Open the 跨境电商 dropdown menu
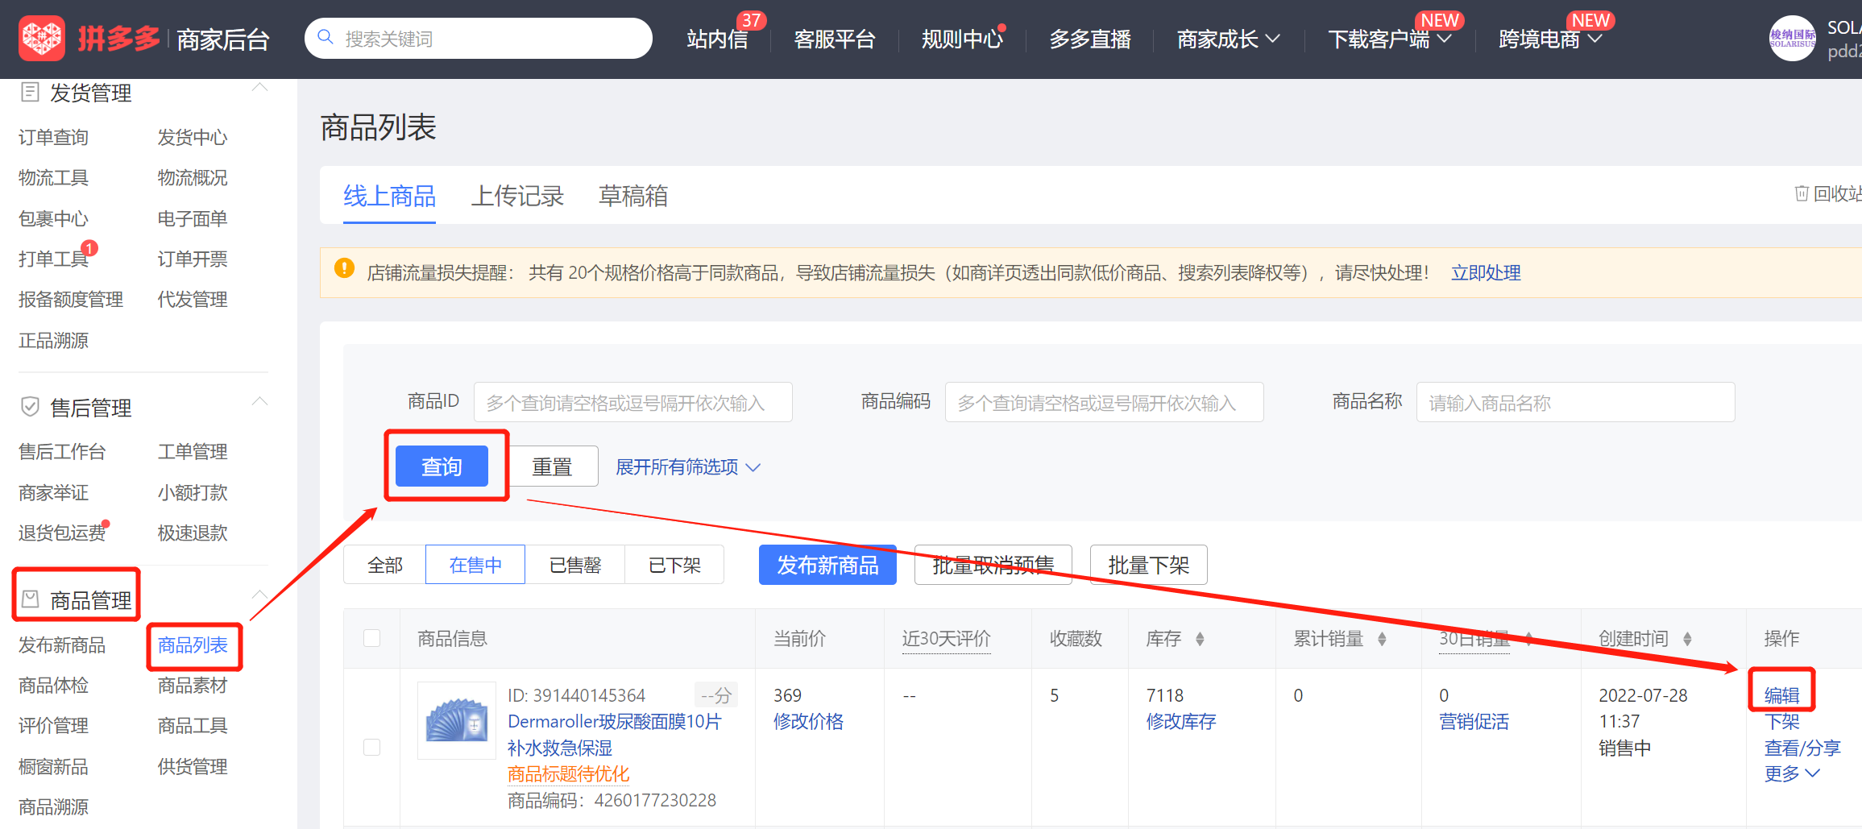This screenshot has width=1862, height=829. click(1550, 39)
